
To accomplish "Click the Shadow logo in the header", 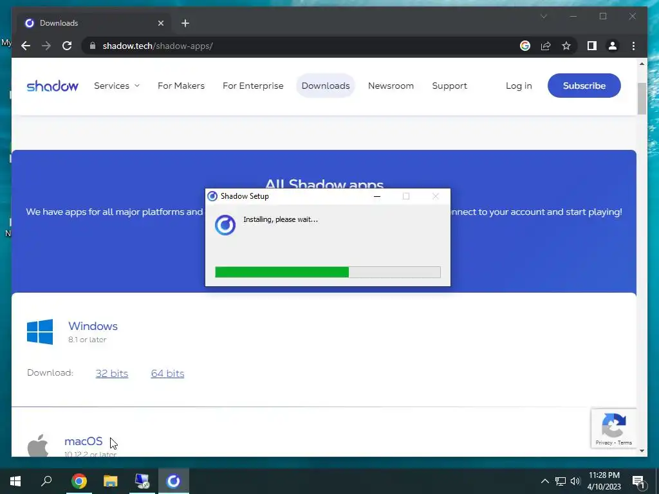I will (53, 86).
